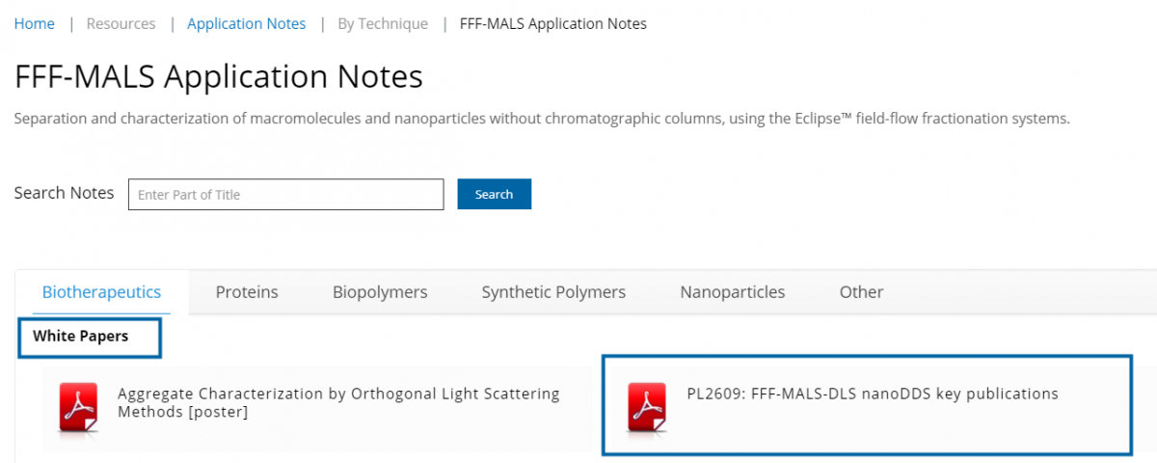This screenshot has width=1157, height=463.
Task: Click the Search Notes label
Action: point(64,193)
